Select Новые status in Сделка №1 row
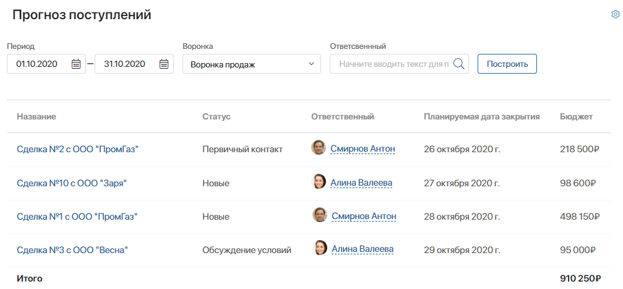Screen dimensions: 623x289 click(x=216, y=217)
